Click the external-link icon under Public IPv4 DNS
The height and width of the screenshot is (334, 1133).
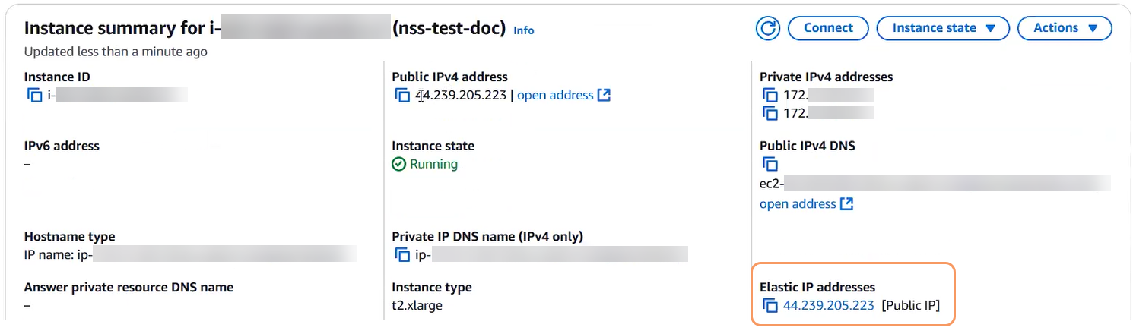(x=846, y=204)
